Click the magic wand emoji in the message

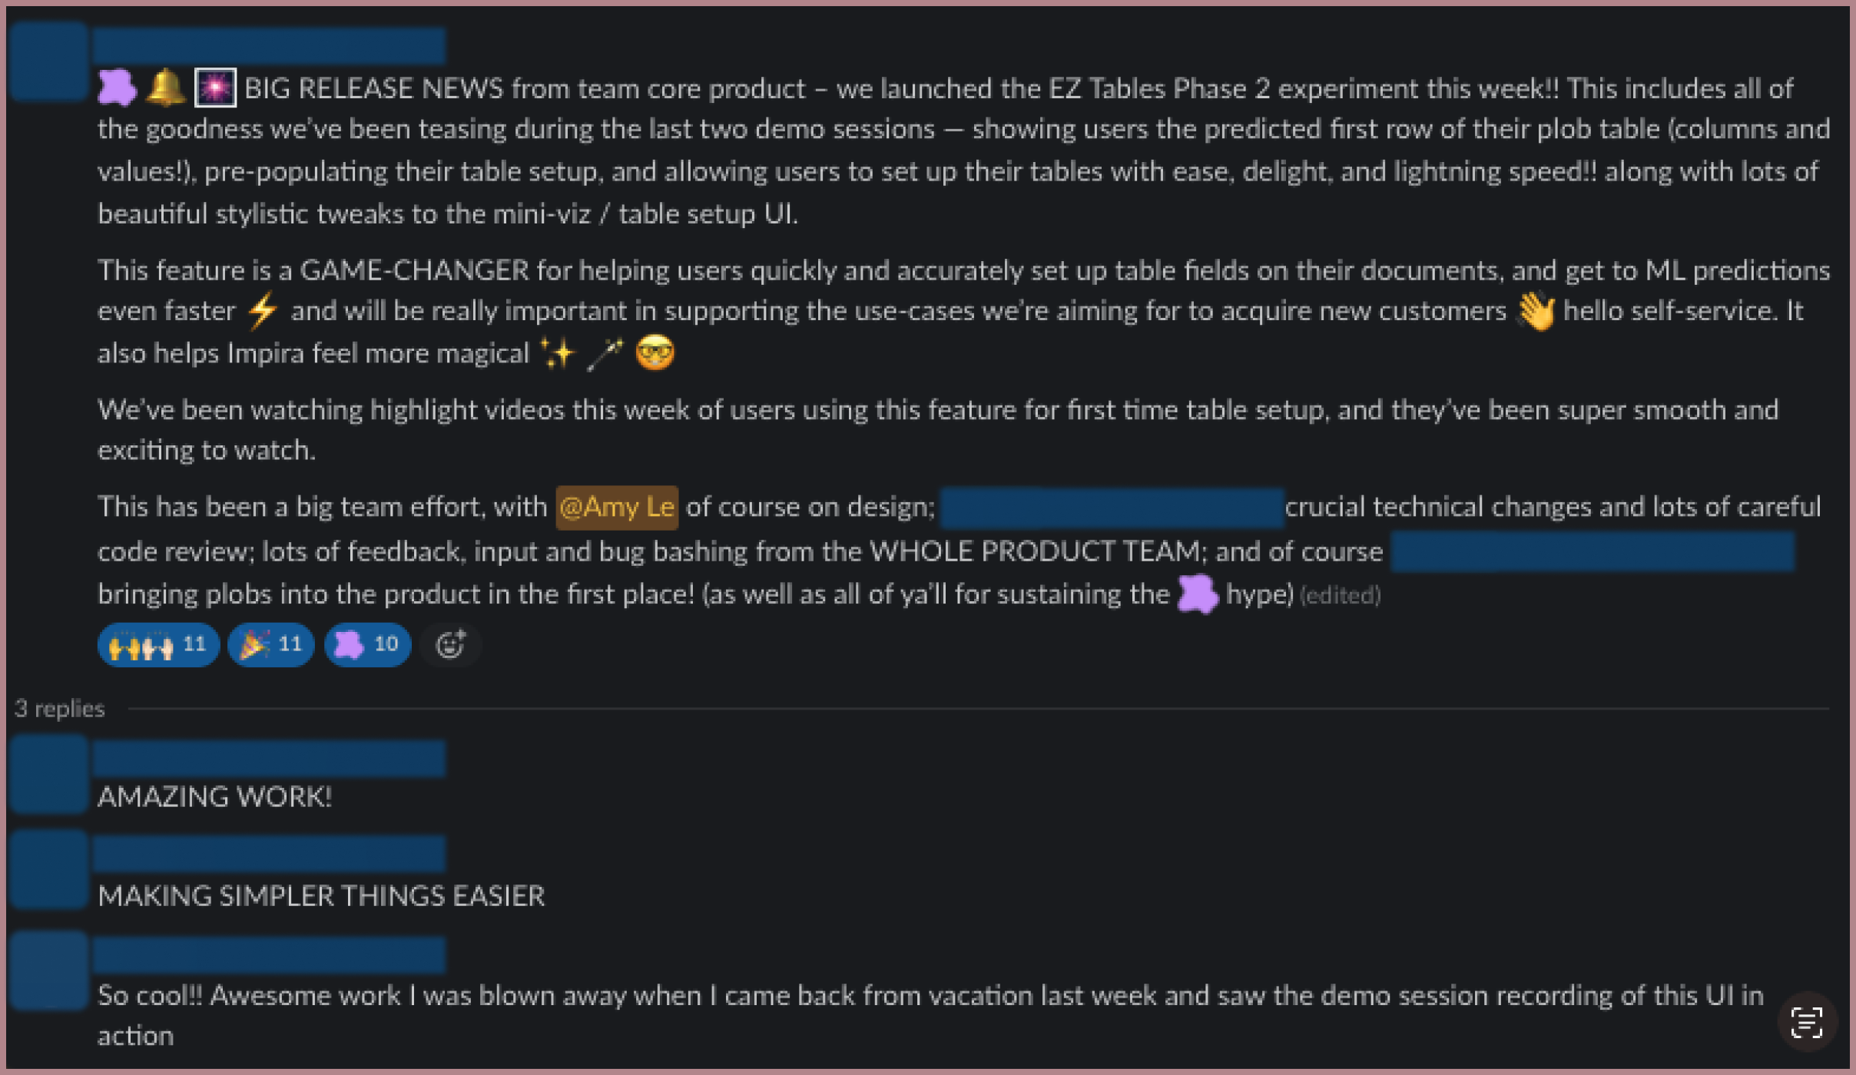[606, 352]
